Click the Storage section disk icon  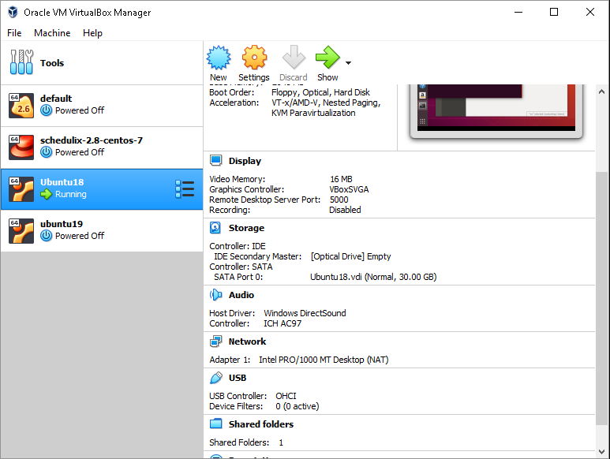click(x=215, y=228)
